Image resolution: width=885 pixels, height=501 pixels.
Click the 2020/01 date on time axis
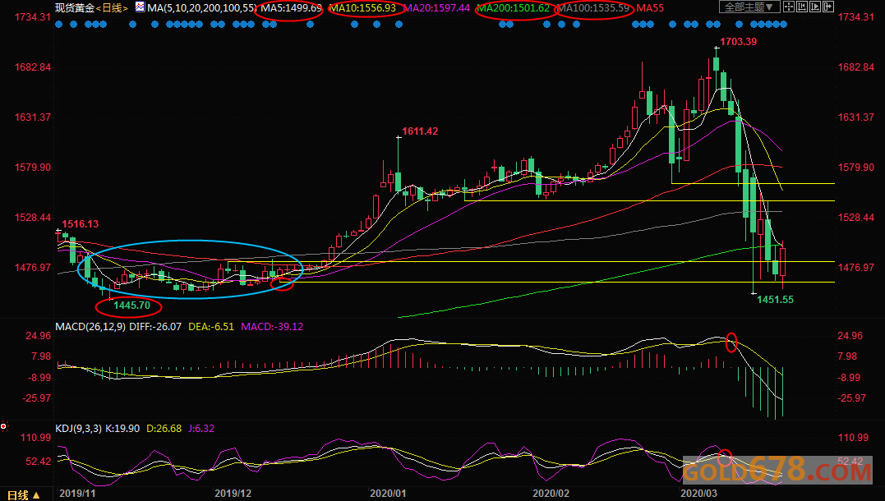click(388, 493)
